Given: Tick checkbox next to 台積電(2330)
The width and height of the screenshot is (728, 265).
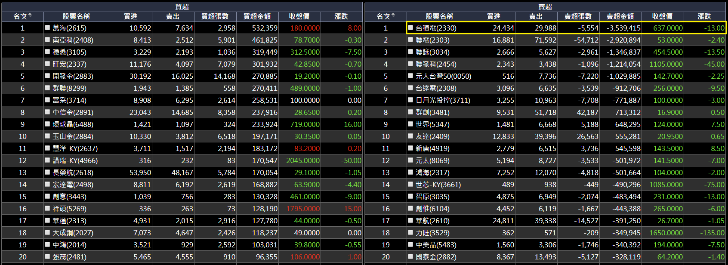Looking at the screenshot, I should coord(410,28).
